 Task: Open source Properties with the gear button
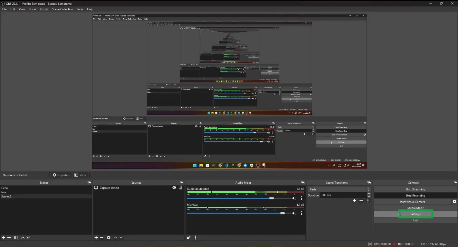tap(61, 175)
